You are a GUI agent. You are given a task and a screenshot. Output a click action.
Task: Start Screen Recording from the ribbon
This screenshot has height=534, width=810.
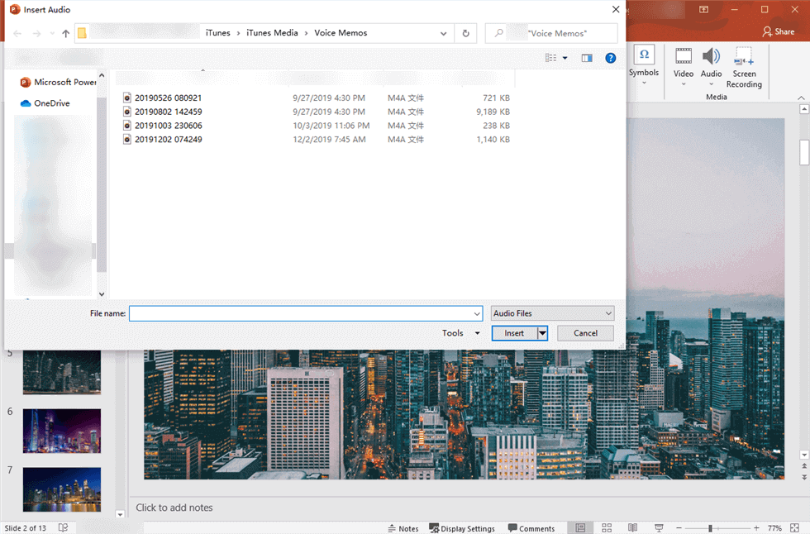744,67
